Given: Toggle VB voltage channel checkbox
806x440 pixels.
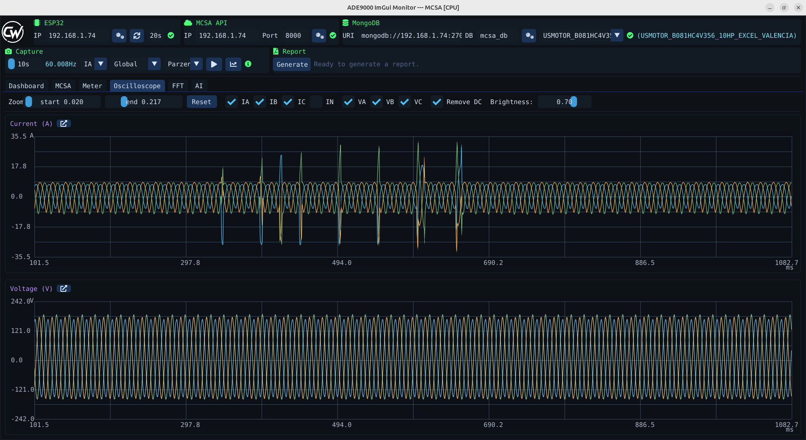Looking at the screenshot, I should click(377, 102).
